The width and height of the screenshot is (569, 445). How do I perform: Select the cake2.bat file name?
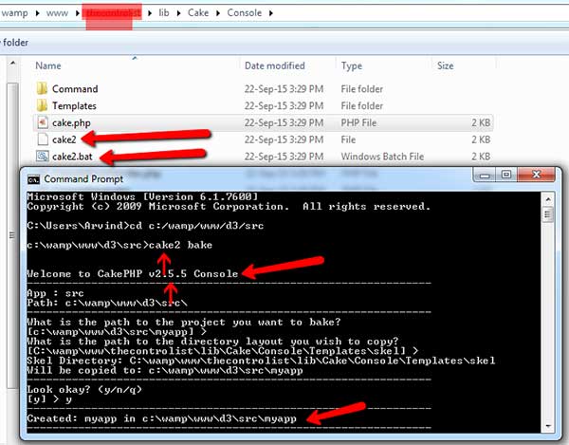click(72, 157)
